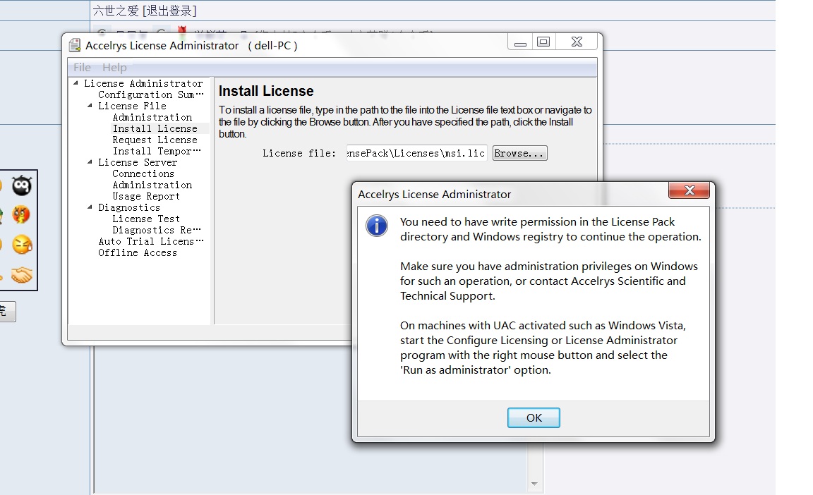Select Usage Report tree item
The height and width of the screenshot is (495, 813).
(146, 196)
